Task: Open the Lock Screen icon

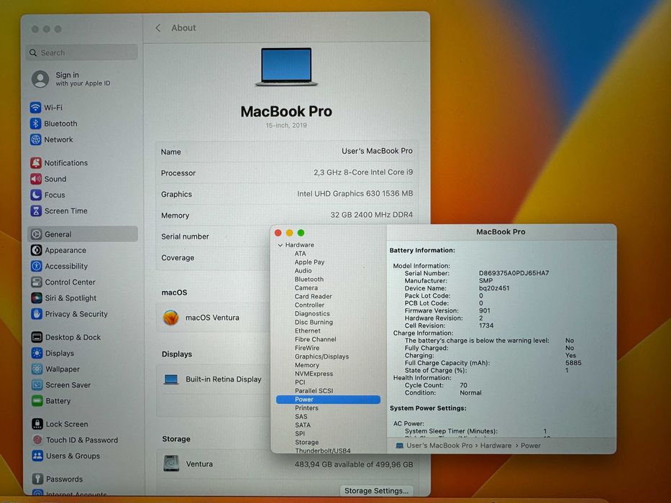Action: [x=37, y=424]
